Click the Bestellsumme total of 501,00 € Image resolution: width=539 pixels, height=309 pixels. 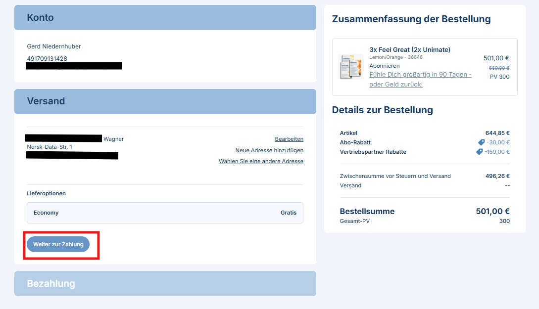492,211
